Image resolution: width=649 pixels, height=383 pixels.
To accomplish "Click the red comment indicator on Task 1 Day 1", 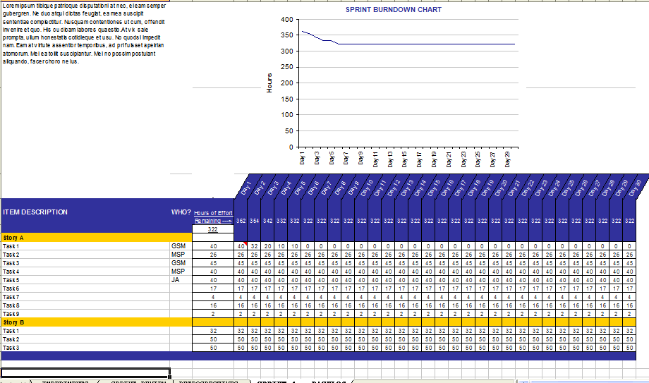I will coord(245,243).
